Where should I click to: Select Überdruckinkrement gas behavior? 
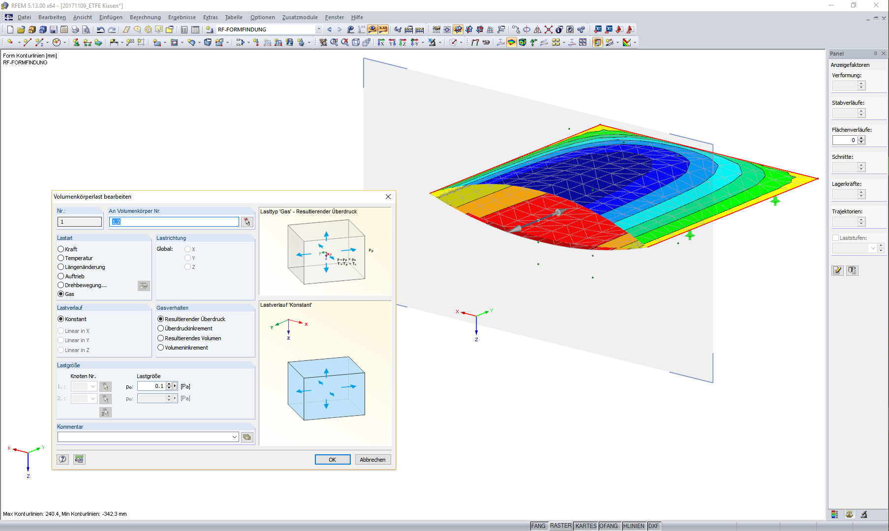coord(185,328)
